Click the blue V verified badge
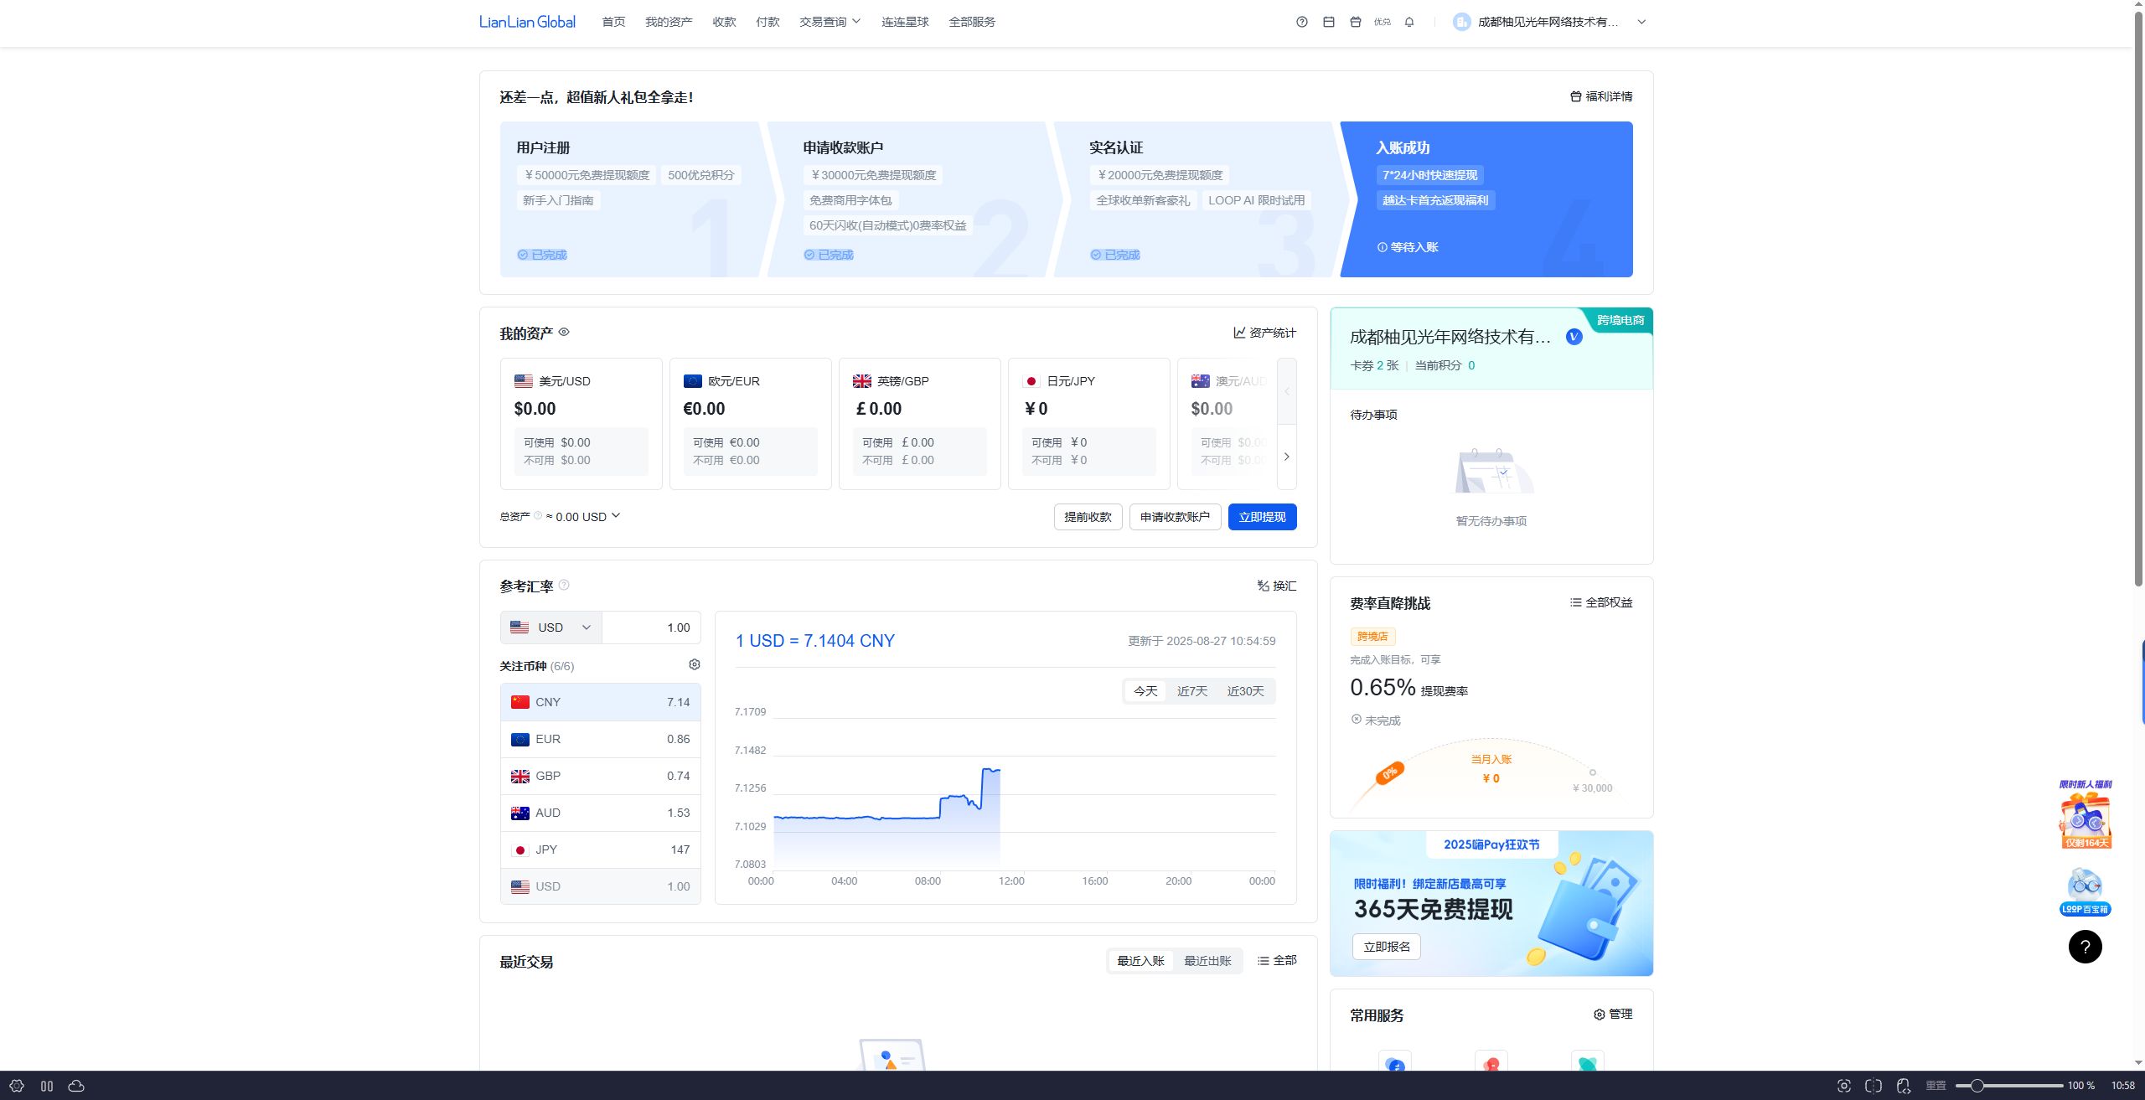Image resolution: width=2145 pixels, height=1100 pixels. pyautogui.click(x=1574, y=337)
